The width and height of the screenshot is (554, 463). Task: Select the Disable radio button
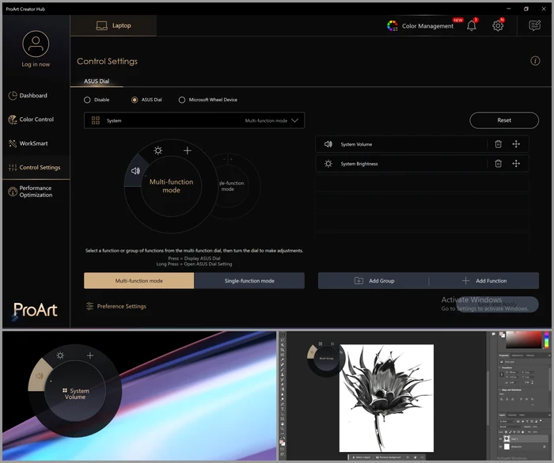(87, 100)
